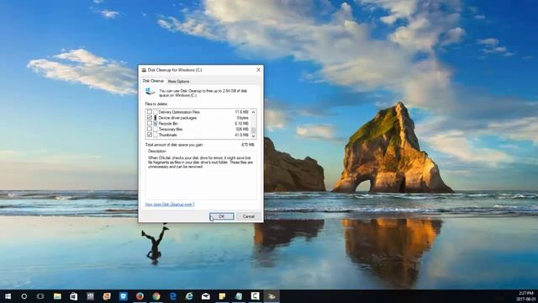The image size is (538, 303).
Task: Close the Disk Cleanup dialog
Action: point(258,70)
